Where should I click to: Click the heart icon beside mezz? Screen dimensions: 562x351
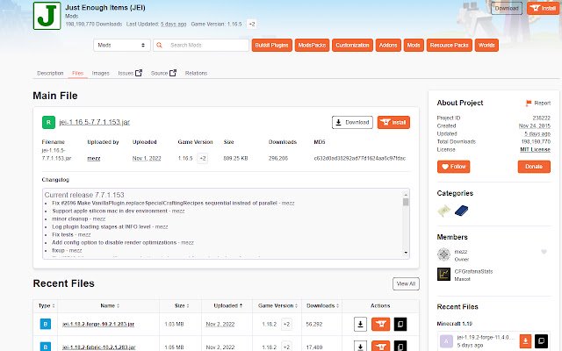tap(544, 252)
